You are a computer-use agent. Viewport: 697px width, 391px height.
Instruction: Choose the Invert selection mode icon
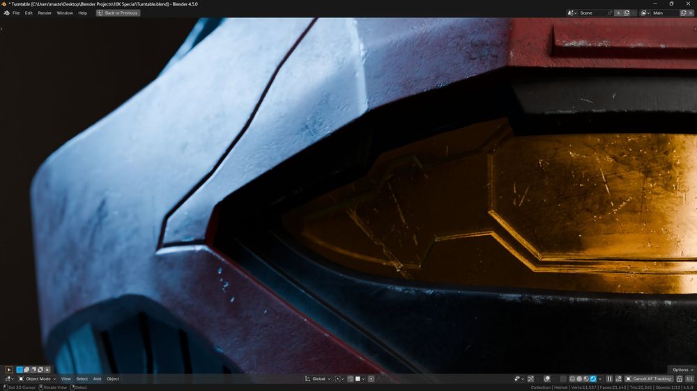click(40, 369)
